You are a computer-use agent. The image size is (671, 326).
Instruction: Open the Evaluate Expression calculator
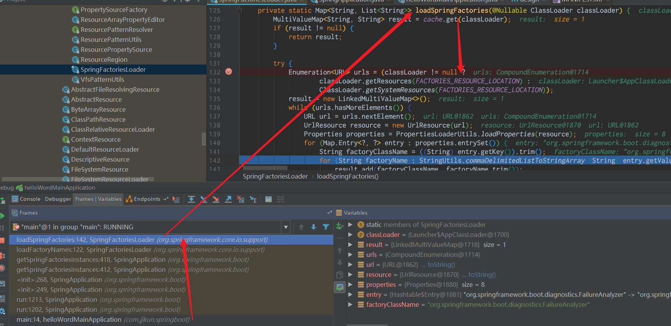(x=268, y=199)
